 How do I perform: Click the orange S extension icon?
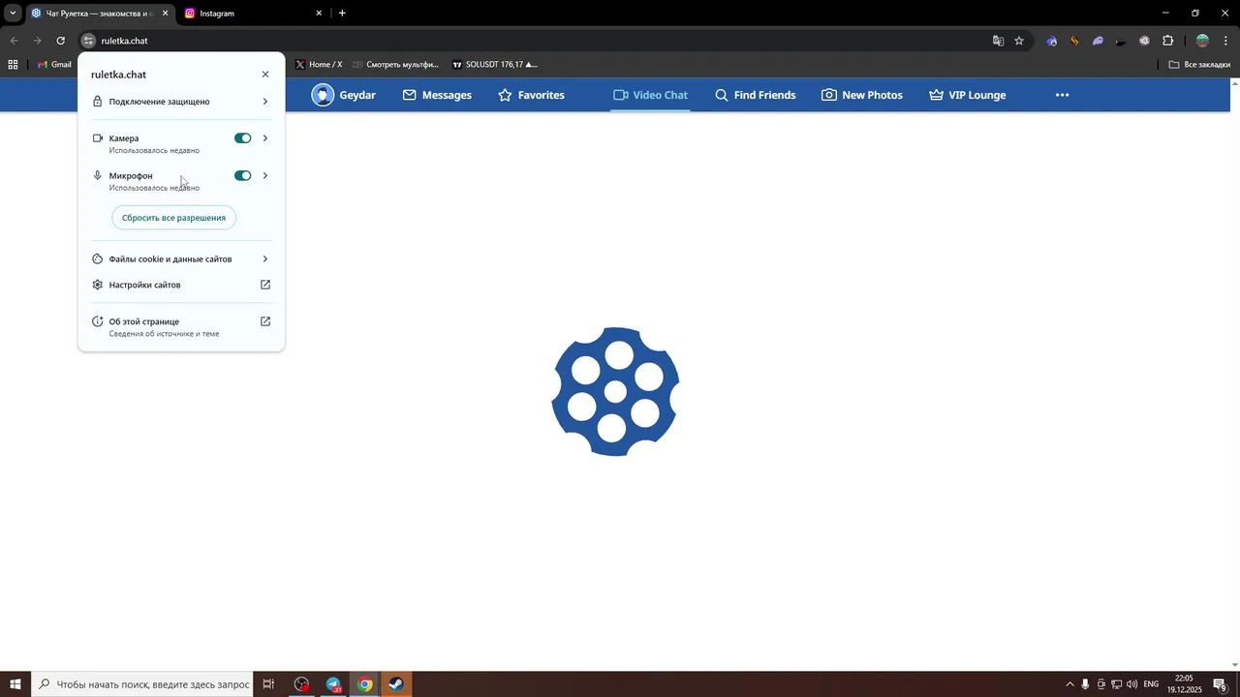[x=1074, y=41]
